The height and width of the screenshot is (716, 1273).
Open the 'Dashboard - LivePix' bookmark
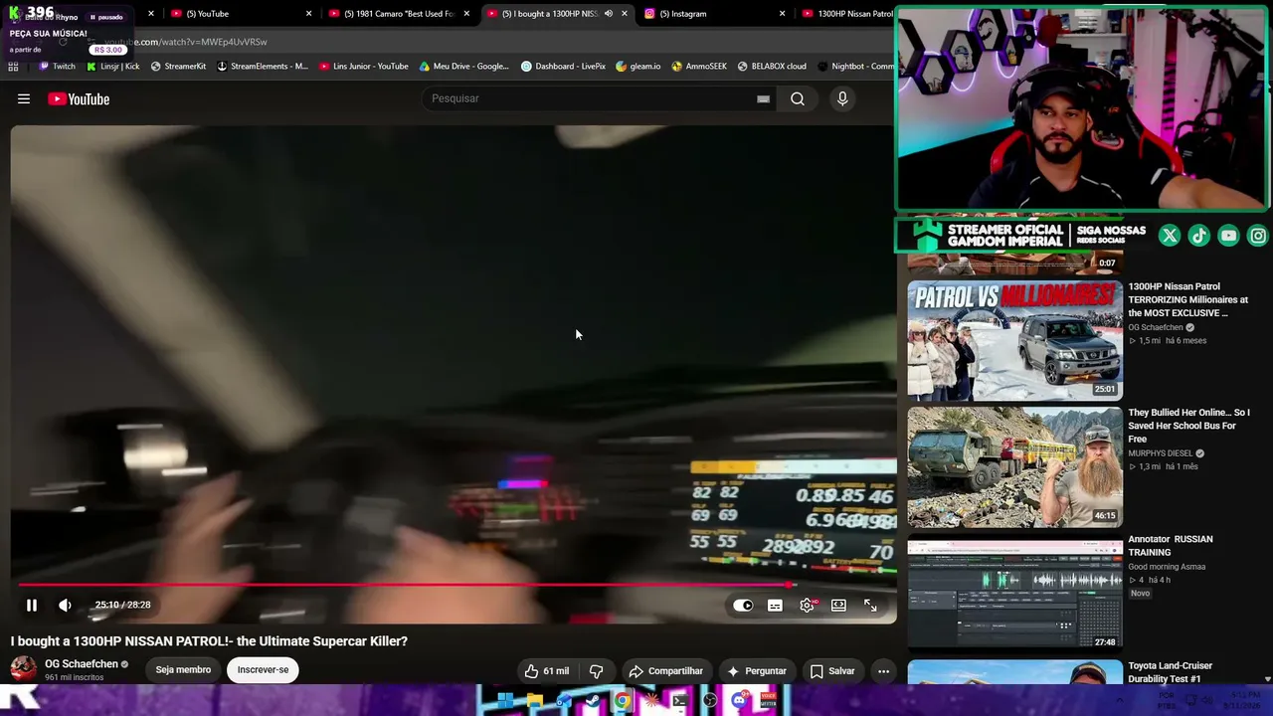563,67
